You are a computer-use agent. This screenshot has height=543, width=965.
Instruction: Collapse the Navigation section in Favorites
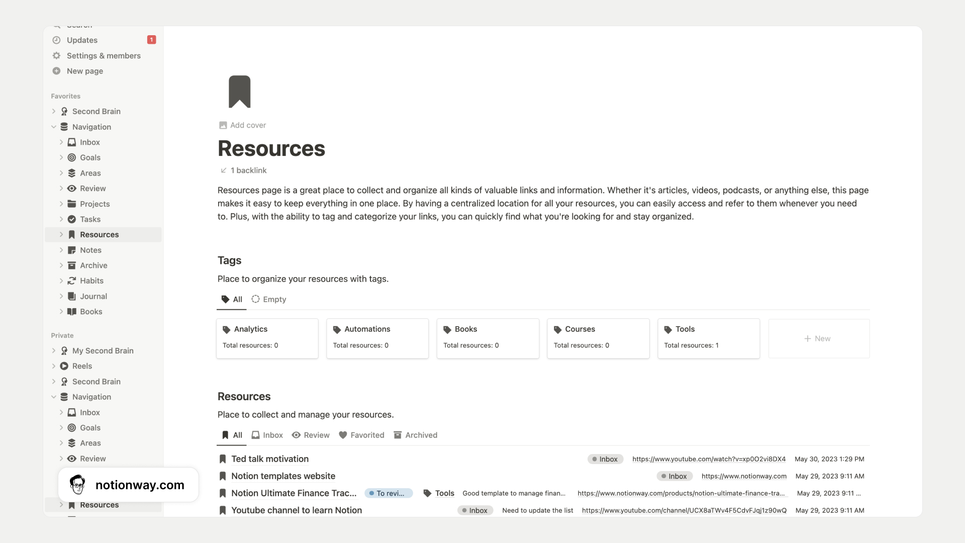53,127
